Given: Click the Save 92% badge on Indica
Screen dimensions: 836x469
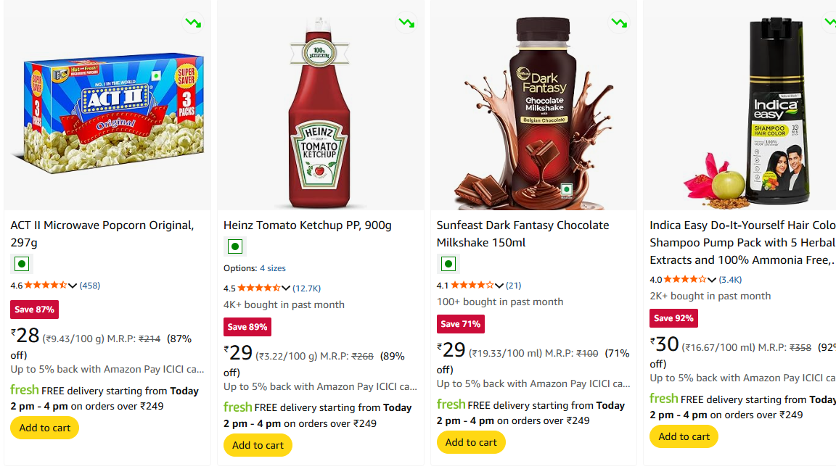Looking at the screenshot, I should (x=673, y=318).
